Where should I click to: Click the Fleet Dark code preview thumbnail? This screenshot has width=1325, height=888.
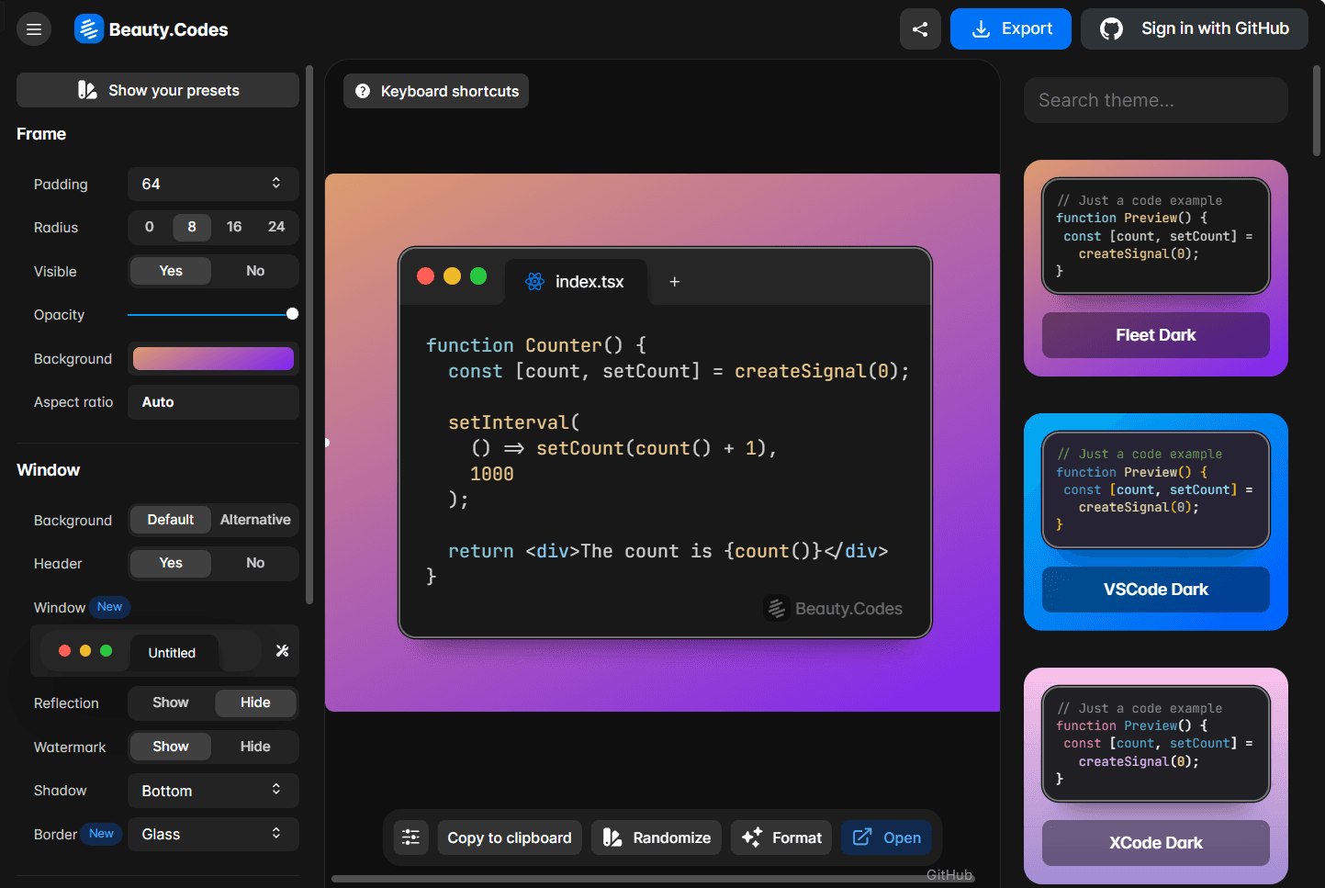click(1156, 236)
